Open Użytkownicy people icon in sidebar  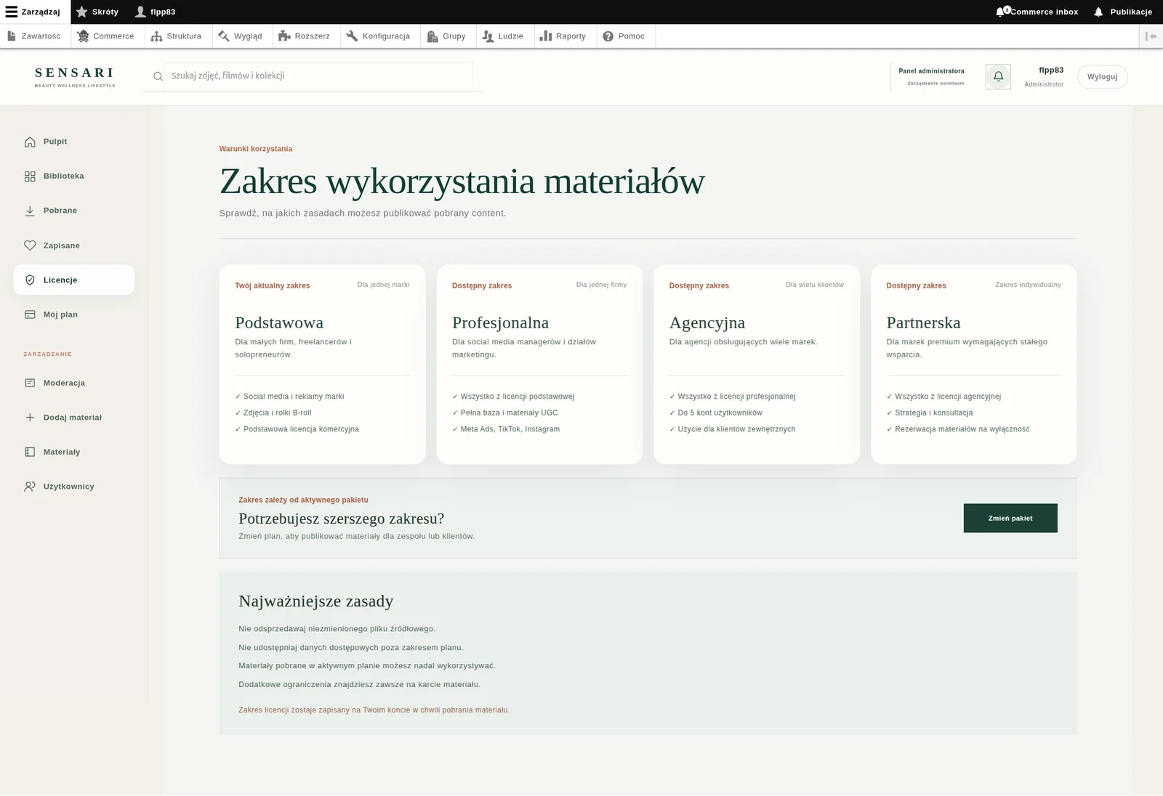click(x=30, y=487)
